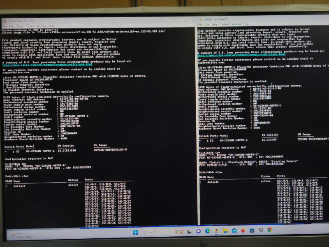This screenshot has width=329, height=247.
Task: Click the 'default' VLAN name in the COM20 window
Action: click(x=213, y=182)
